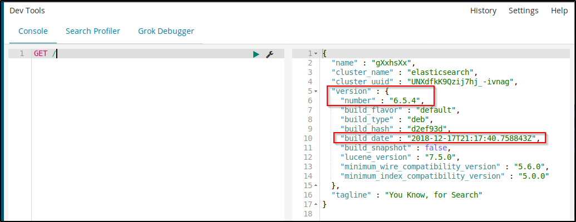The height and width of the screenshot is (222, 576).
Task: Click the fold arrow at line 17
Action: pyautogui.click(x=316, y=204)
